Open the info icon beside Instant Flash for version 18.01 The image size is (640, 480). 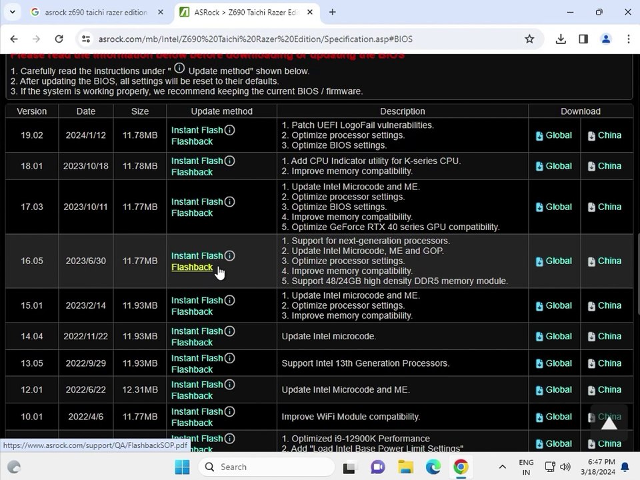[x=230, y=161]
